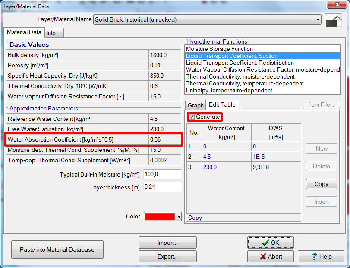The image size is (350, 268).
Task: Cancel via the red X Abort button
Action: (x=270, y=256)
